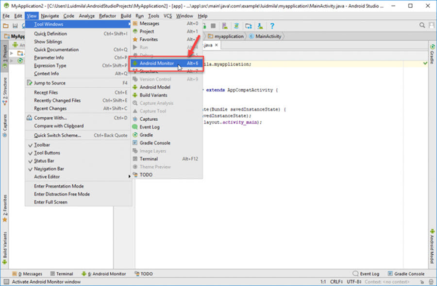Open the Project Structure toolbar icon
The width and height of the screenshot is (437, 286).
pos(248,26)
